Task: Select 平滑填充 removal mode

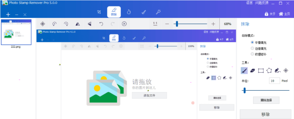Action: (259, 42)
